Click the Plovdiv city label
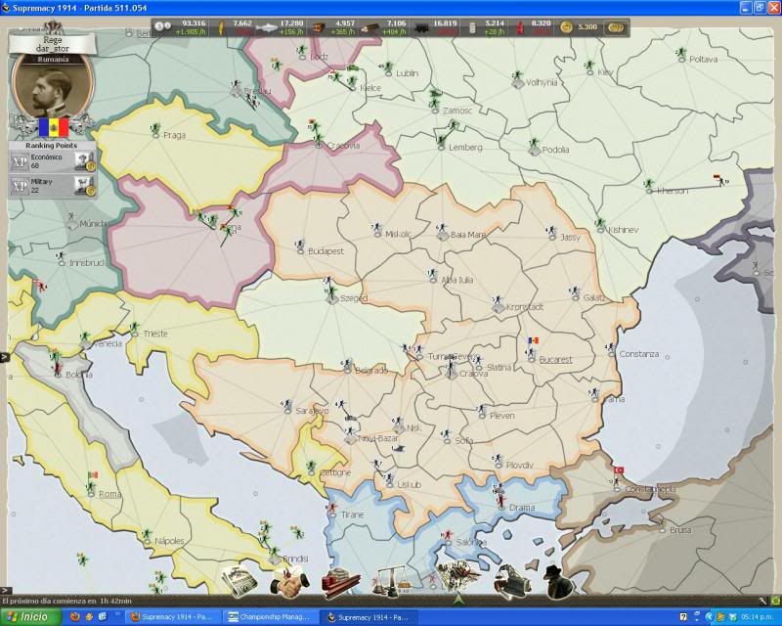782x626 pixels. (519, 465)
